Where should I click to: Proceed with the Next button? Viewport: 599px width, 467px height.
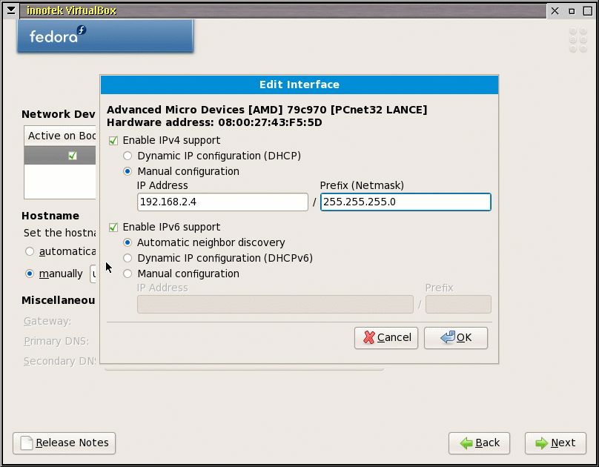tap(555, 443)
